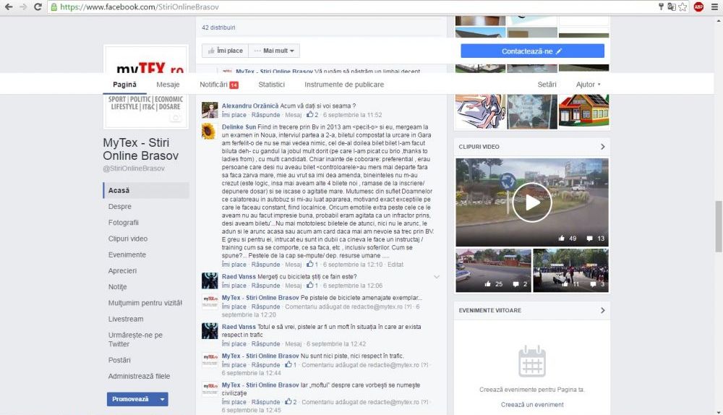The image size is (723, 415).
Task: Open the ABP Adblock extension icon
Action: click(x=698, y=7)
